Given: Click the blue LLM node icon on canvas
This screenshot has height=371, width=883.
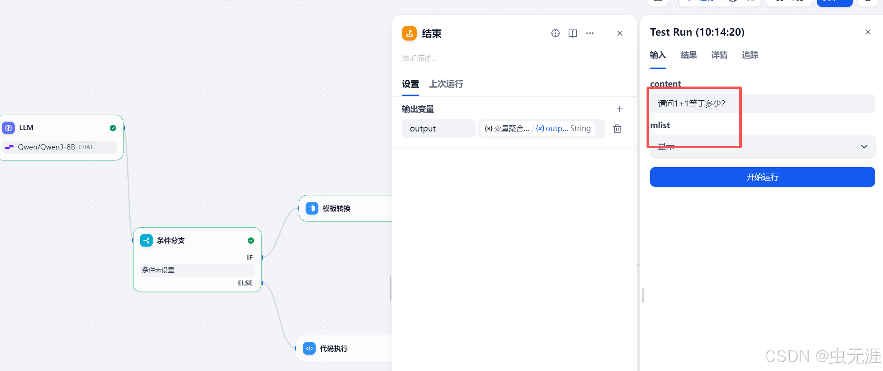Looking at the screenshot, I should pyautogui.click(x=8, y=128).
